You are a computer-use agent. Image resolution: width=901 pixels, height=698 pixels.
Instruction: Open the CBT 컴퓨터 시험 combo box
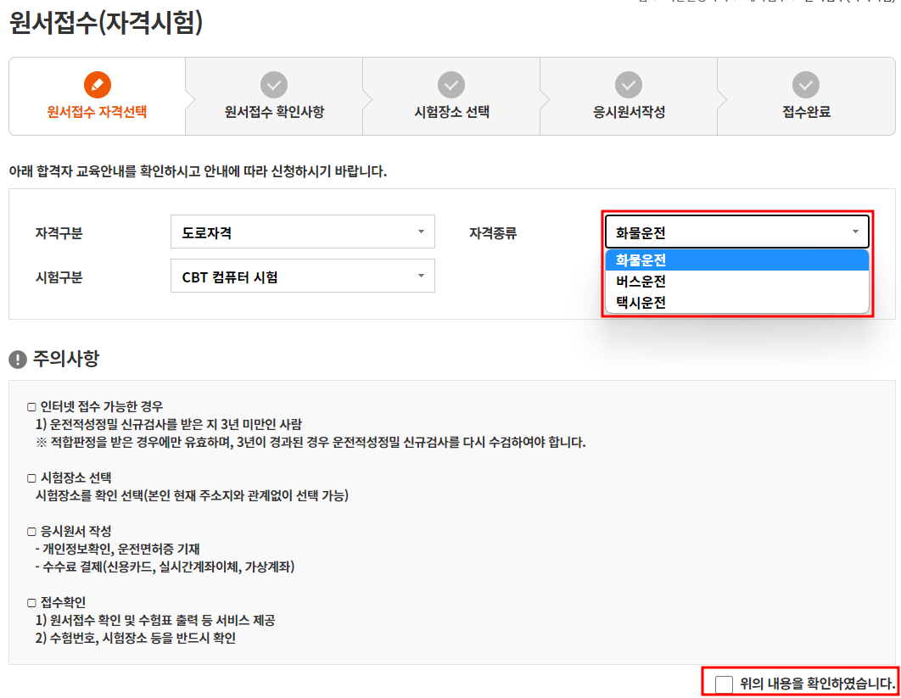click(303, 276)
